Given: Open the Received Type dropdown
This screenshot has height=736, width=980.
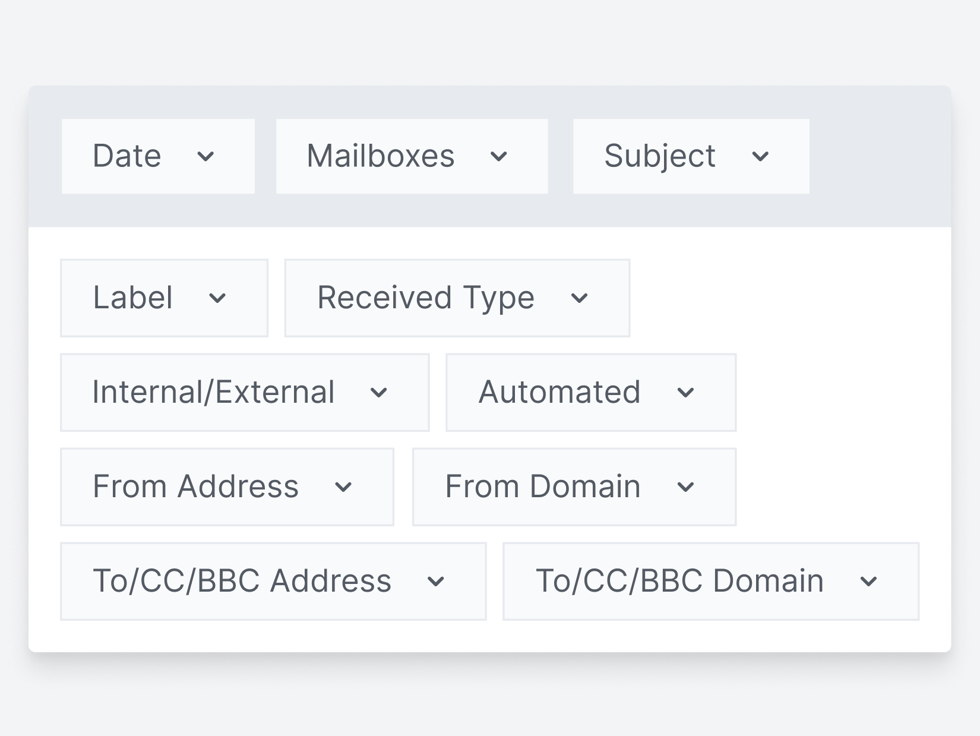Looking at the screenshot, I should click(457, 298).
